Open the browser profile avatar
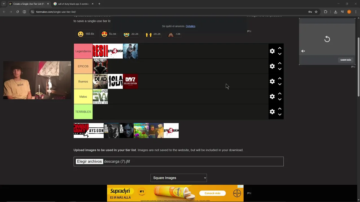360x202 pixels. click(349, 12)
